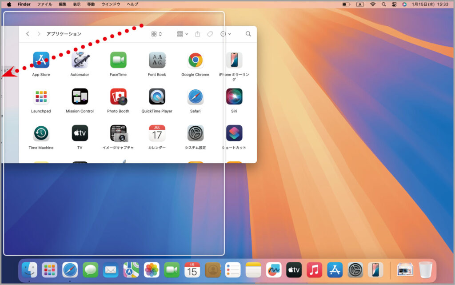Select イメージキャプチャ application icon
The image size is (455, 285).
point(119,133)
